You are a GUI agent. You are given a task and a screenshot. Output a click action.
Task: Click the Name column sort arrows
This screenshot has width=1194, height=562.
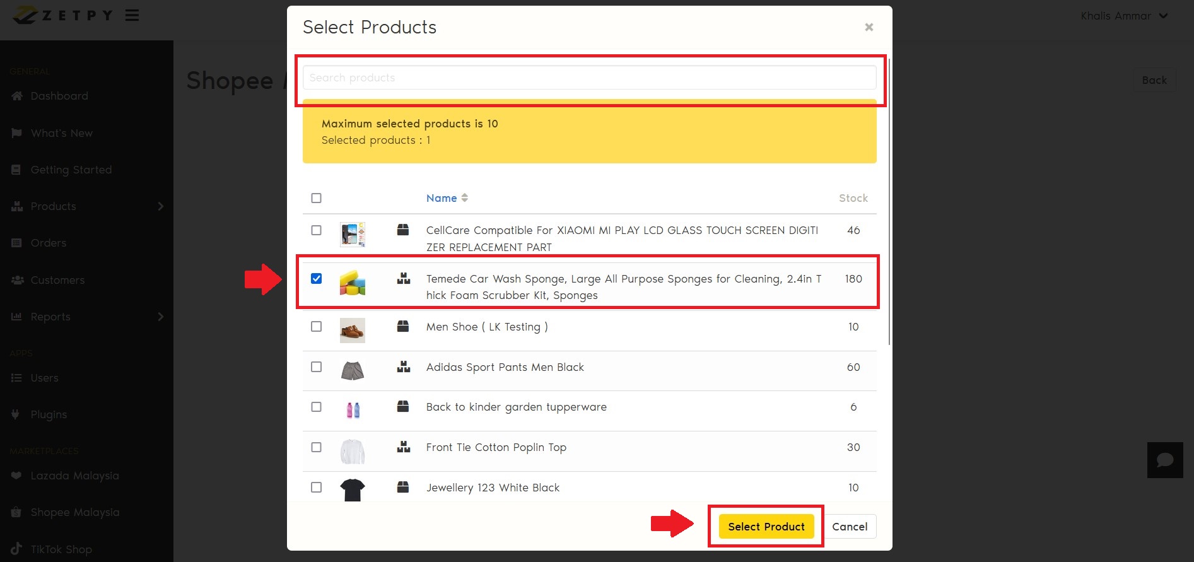pyautogui.click(x=465, y=198)
